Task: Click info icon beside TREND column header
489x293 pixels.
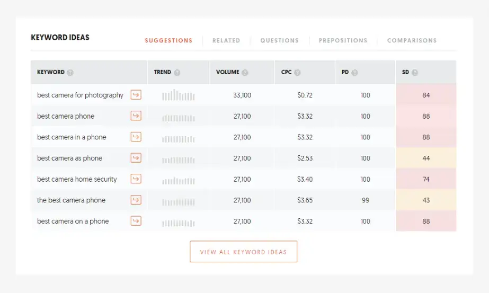Action: click(177, 73)
